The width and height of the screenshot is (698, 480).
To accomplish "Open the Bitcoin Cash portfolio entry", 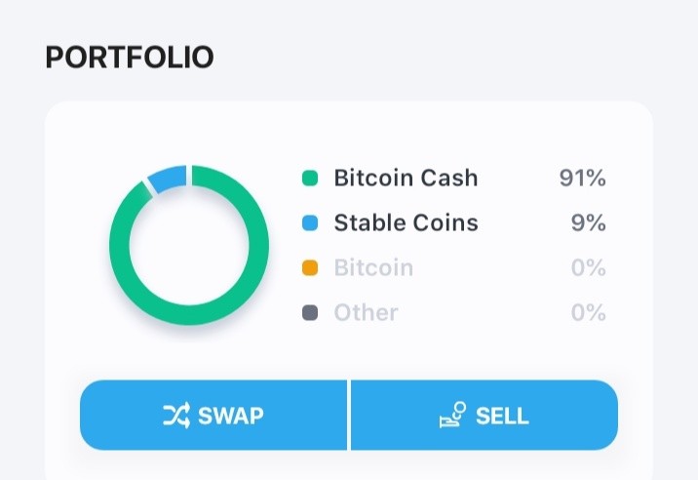I will point(453,178).
